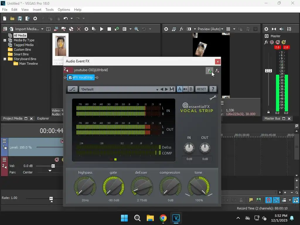Open video preview project settings gear
Viewport: 300px width, 225px height.
coord(166,29)
